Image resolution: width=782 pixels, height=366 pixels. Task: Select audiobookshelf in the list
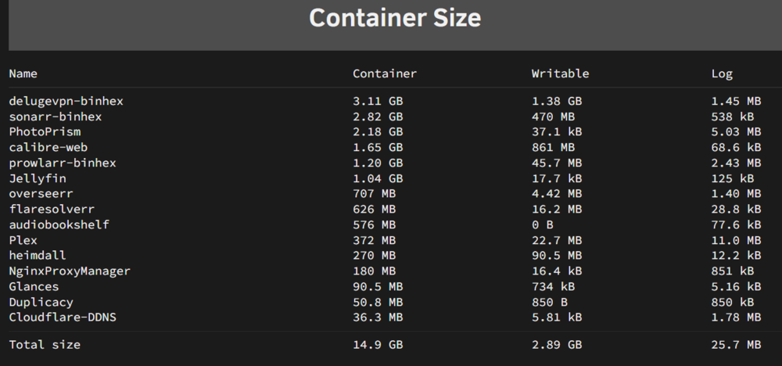pyautogui.click(x=59, y=224)
